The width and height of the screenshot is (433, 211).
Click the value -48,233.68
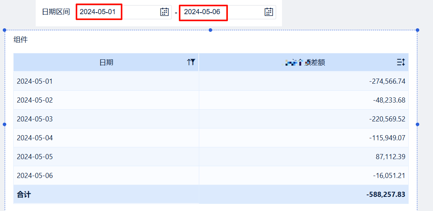(389, 100)
